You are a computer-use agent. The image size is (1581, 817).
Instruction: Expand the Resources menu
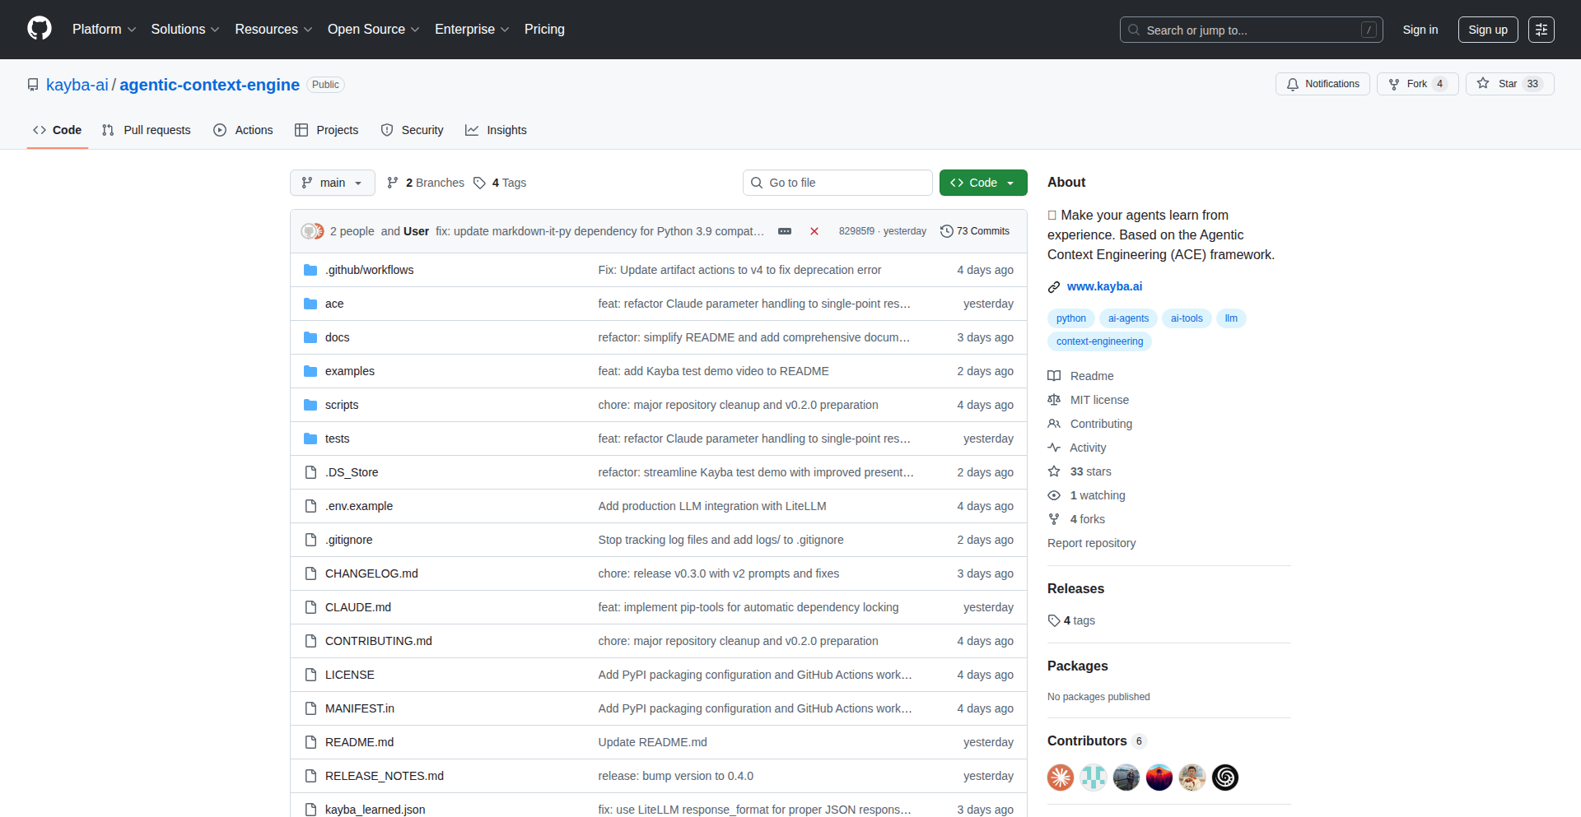tap(273, 30)
